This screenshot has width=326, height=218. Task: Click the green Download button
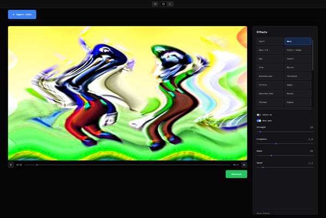(x=236, y=174)
